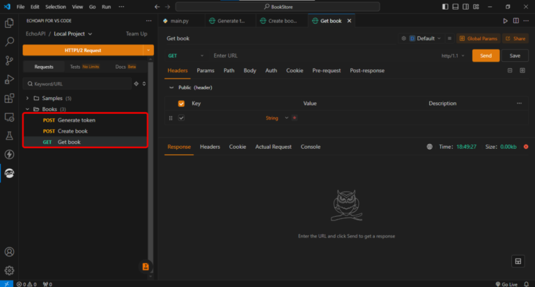Toggle the required star for header row
This screenshot has height=287, width=535.
pos(295,118)
